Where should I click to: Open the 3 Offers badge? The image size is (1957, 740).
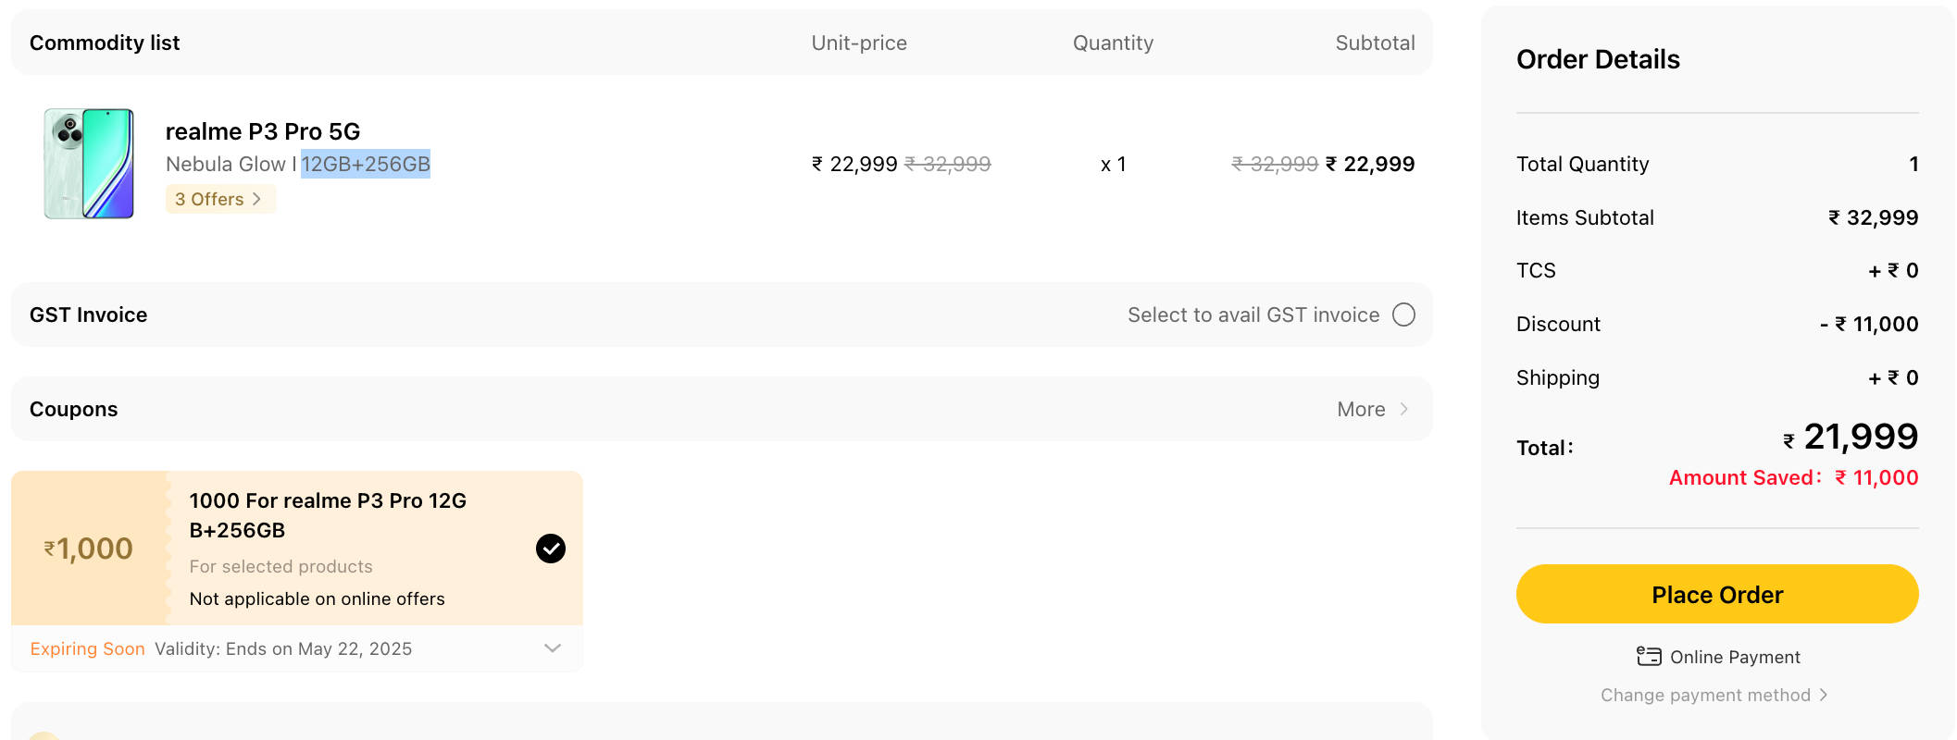point(219,199)
